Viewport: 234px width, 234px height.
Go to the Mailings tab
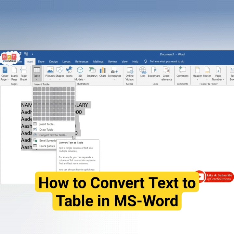pyautogui.click(x=98, y=62)
